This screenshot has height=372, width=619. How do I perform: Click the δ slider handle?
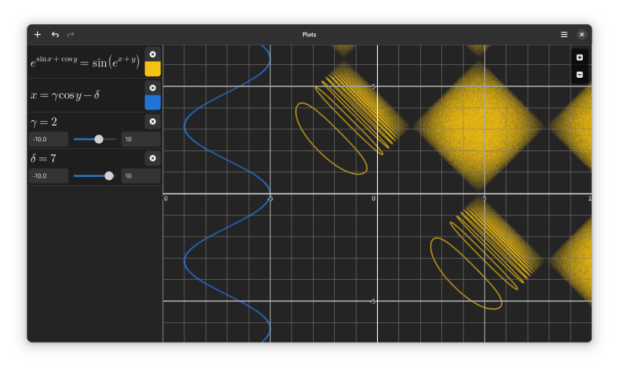coord(109,175)
